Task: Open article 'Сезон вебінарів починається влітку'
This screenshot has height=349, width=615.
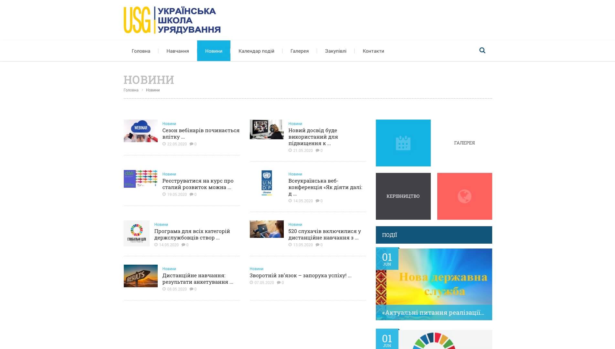Action: (x=201, y=133)
